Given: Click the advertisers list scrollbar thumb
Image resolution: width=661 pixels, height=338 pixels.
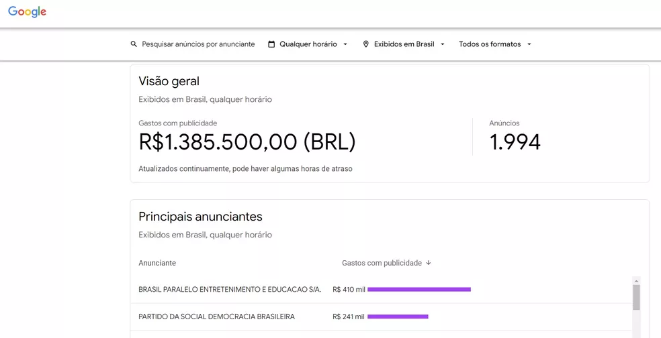Looking at the screenshot, I should click(x=636, y=298).
